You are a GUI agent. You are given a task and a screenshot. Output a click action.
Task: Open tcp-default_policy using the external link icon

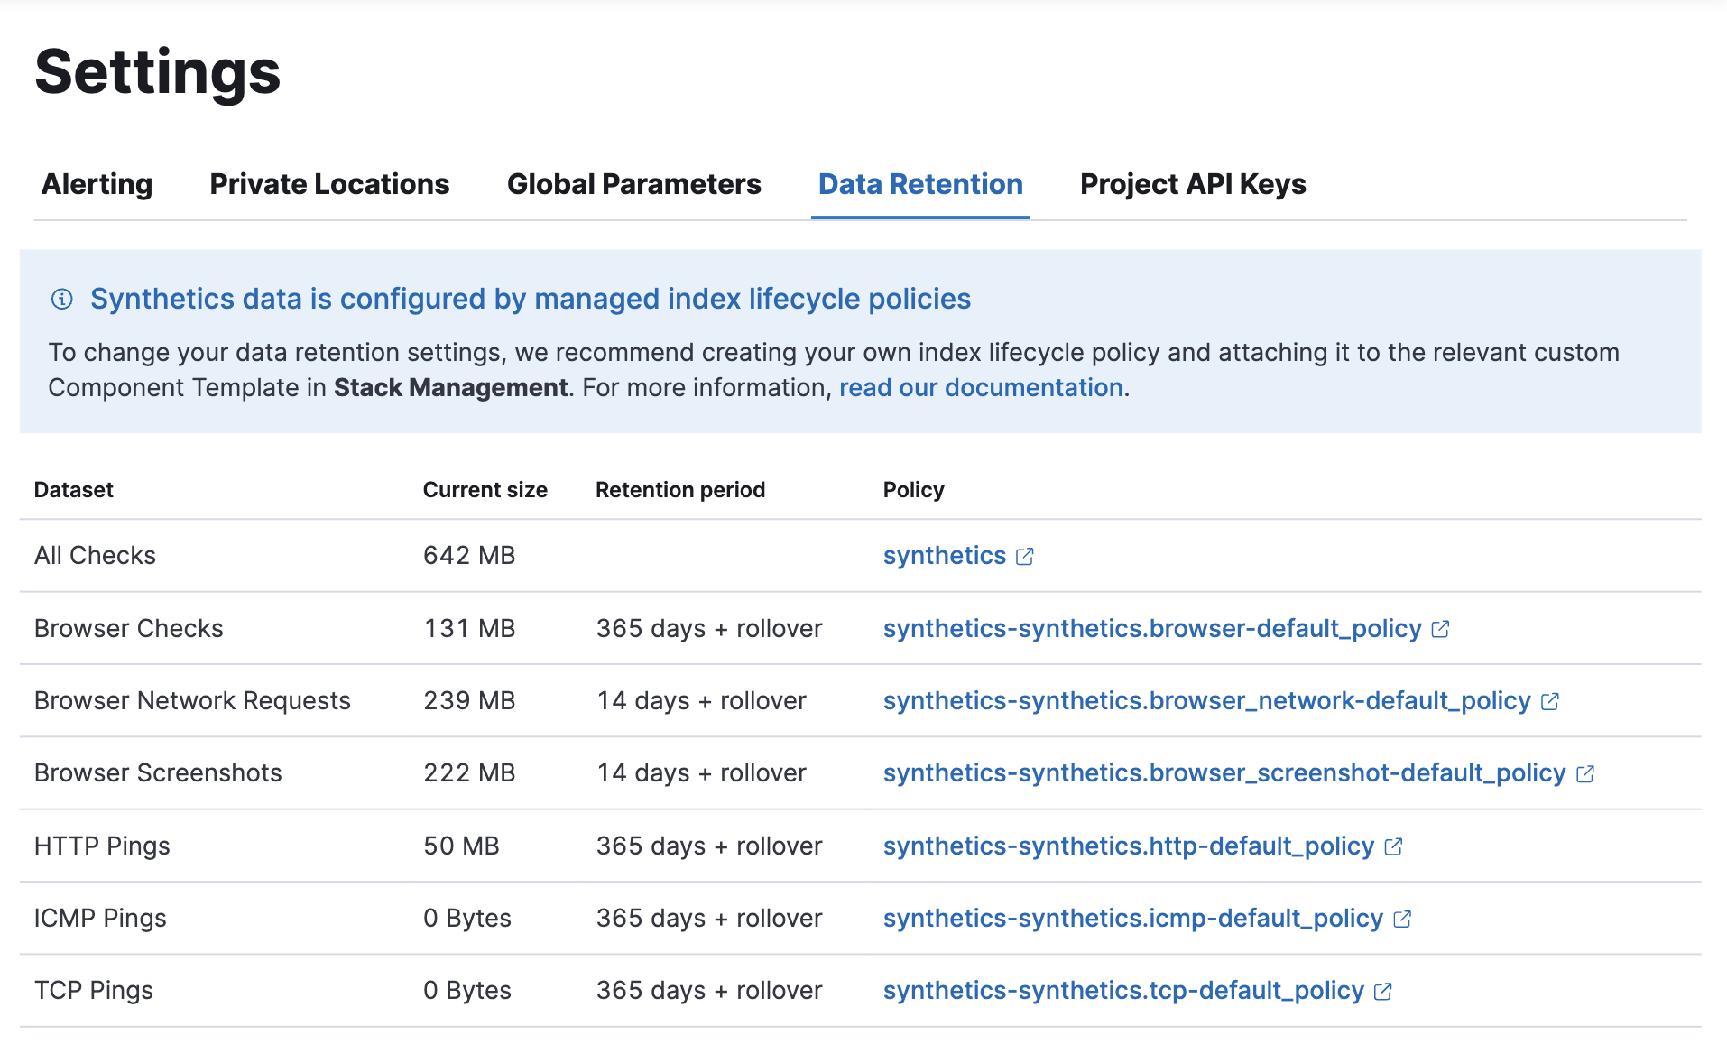click(1383, 991)
